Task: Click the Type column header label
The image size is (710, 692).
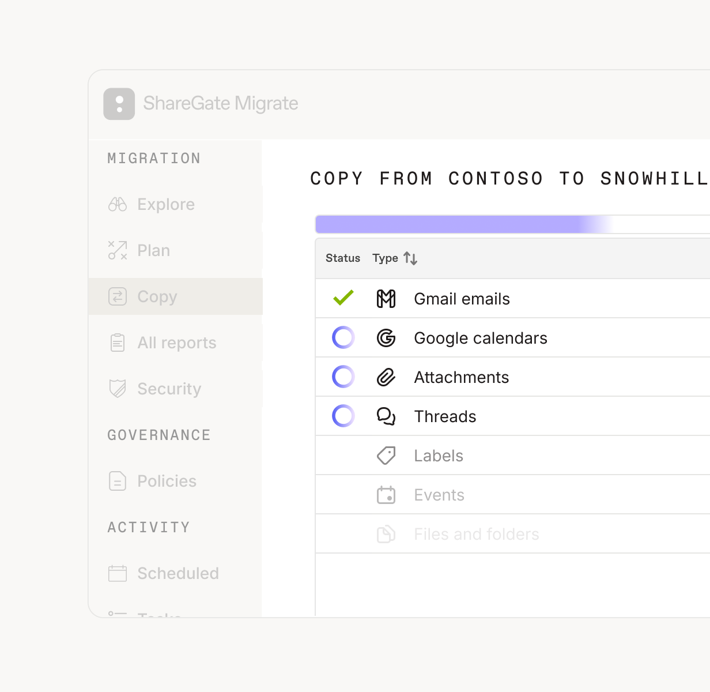Action: click(385, 258)
